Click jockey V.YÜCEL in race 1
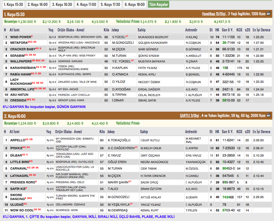Screen dimensions: 274x221 (119, 37)
